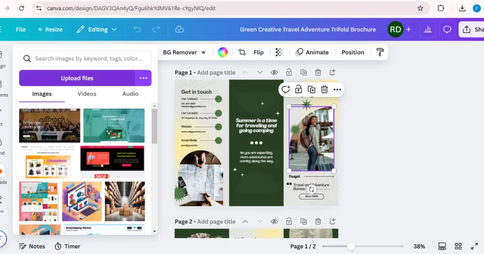Open the transparency checkerboard icon

click(x=279, y=52)
